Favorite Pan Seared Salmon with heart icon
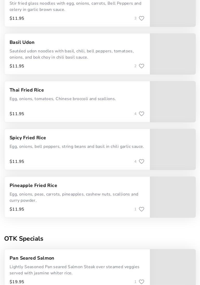The image size is (200, 285). (x=142, y=282)
